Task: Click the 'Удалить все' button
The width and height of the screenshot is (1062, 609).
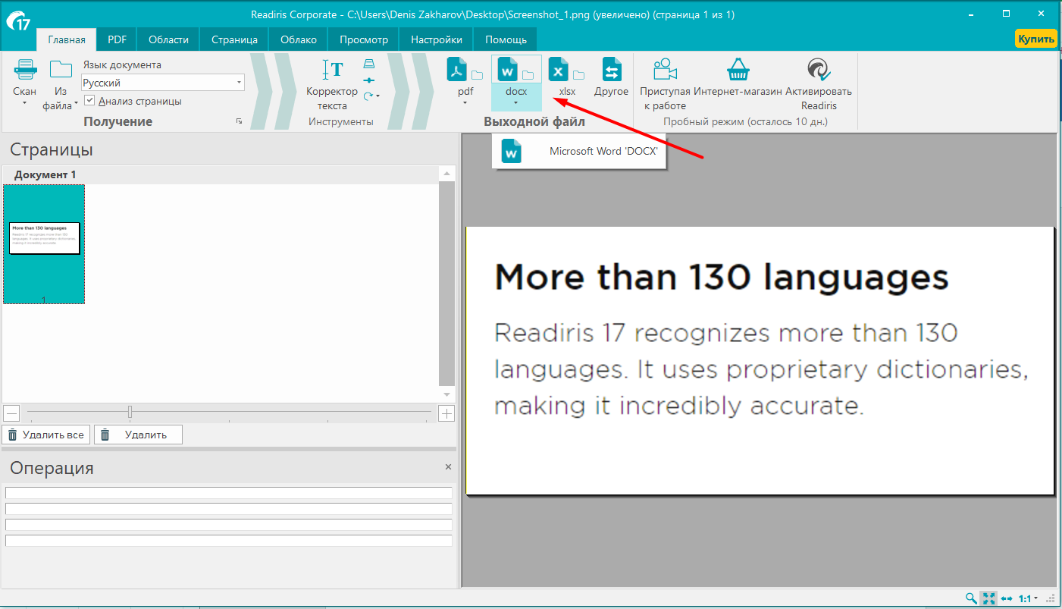Action: (46, 435)
